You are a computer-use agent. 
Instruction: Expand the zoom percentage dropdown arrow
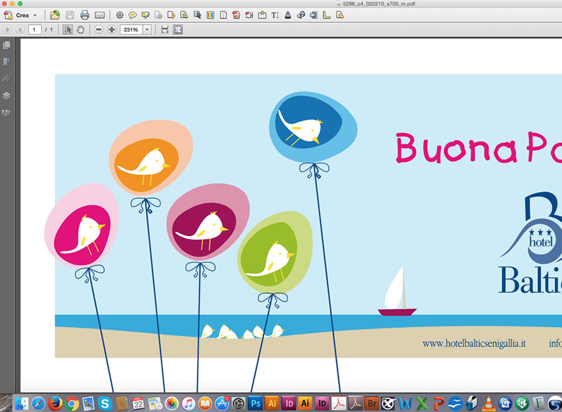[147, 29]
